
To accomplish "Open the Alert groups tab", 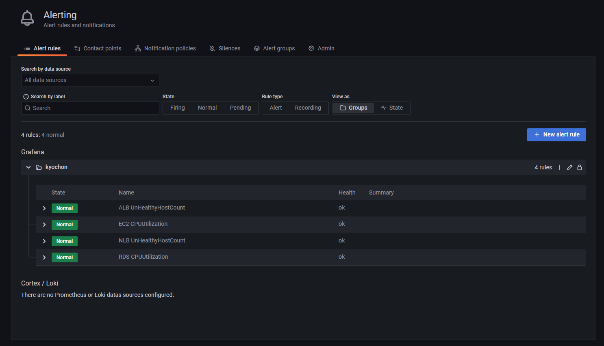I will coord(274,48).
